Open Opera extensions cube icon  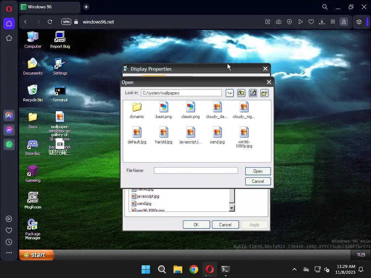tap(359, 22)
